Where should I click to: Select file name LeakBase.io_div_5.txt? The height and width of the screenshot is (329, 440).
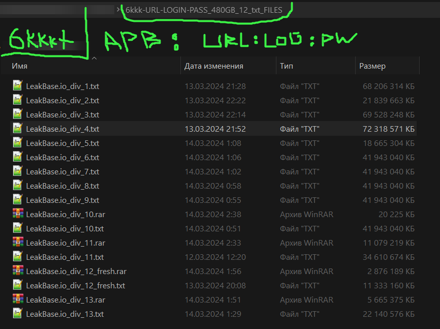coord(62,143)
